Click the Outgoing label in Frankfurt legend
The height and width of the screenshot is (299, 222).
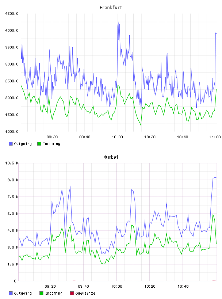23,144
